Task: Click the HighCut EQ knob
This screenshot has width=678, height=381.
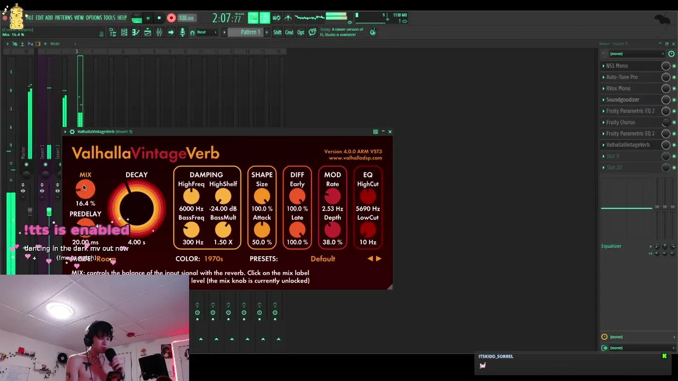Action: 368,196
